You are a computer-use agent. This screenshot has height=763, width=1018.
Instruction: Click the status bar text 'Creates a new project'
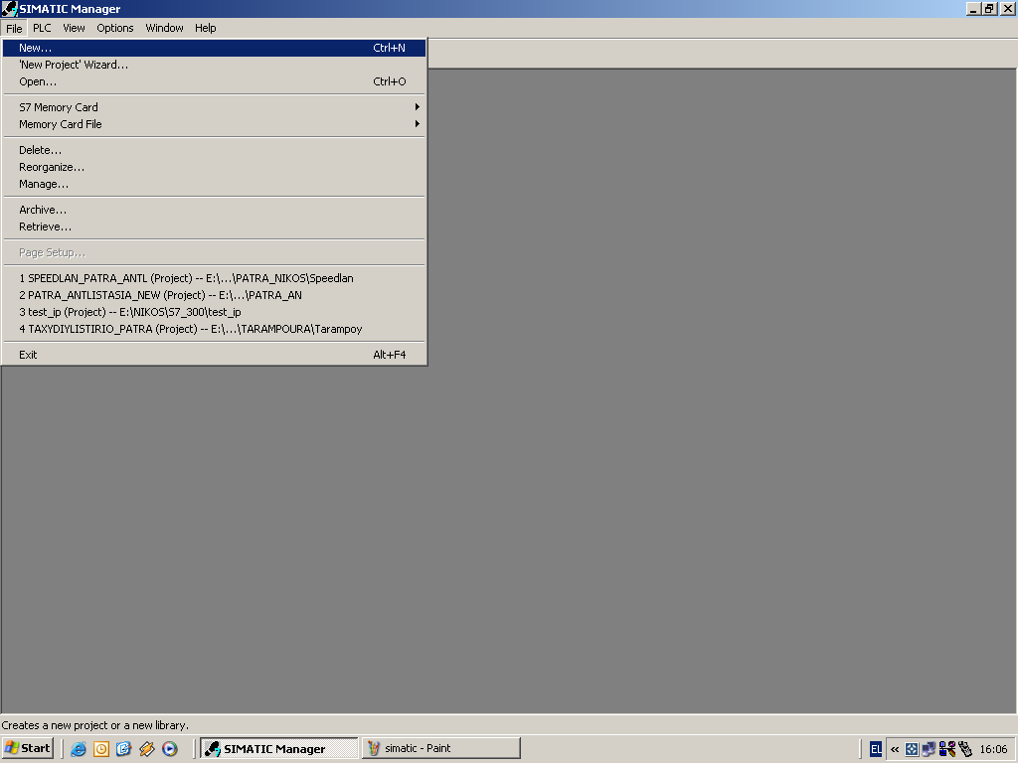pyautogui.click(x=94, y=725)
